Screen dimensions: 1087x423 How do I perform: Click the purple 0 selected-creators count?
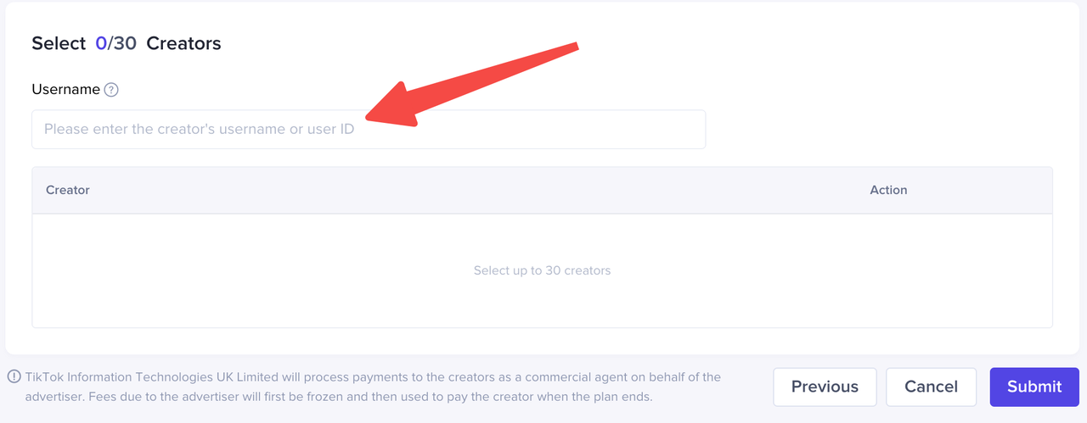click(x=100, y=43)
